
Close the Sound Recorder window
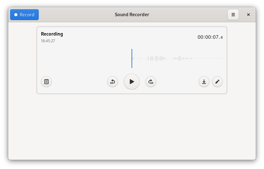pos(248,15)
